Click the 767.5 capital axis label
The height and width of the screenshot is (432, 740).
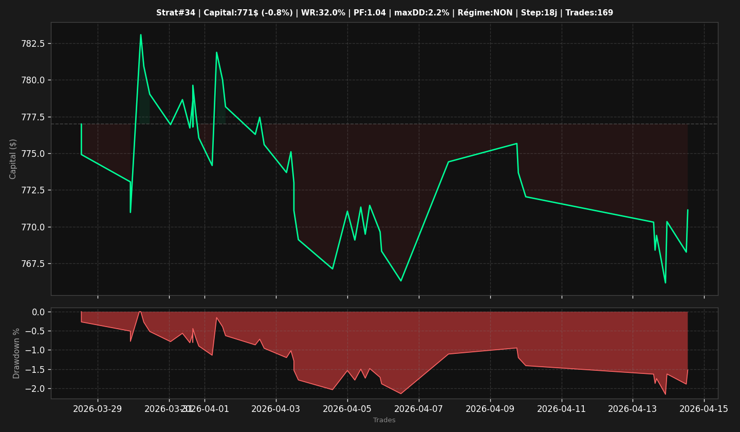[x=33, y=264]
